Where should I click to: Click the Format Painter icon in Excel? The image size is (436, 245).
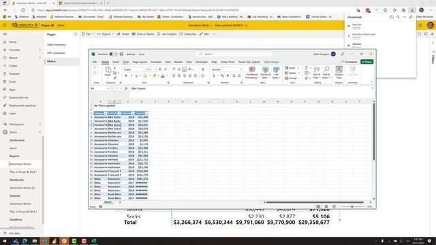point(114,78)
